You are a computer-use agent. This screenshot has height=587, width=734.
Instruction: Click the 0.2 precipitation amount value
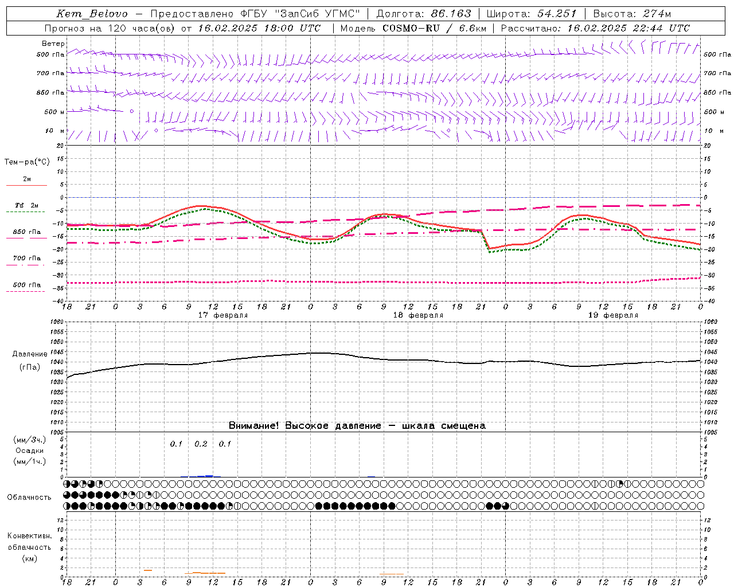click(x=201, y=444)
